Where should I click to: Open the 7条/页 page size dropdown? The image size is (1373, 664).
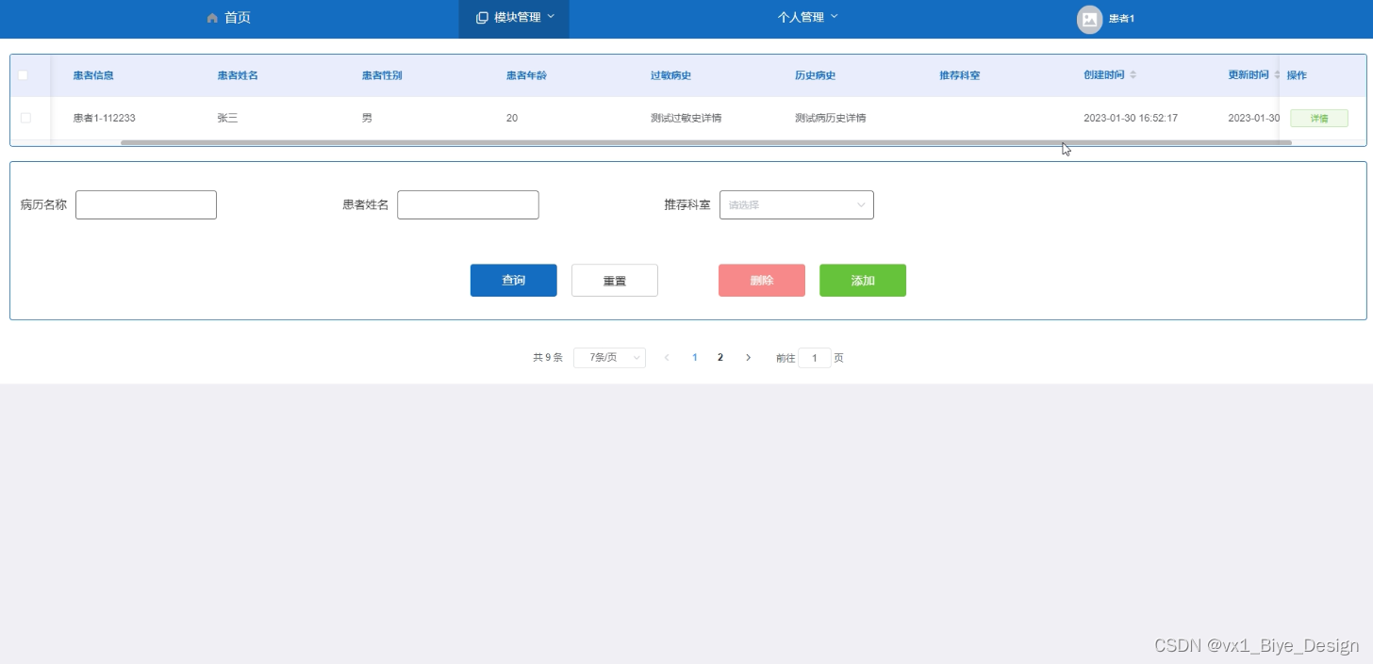coord(609,358)
